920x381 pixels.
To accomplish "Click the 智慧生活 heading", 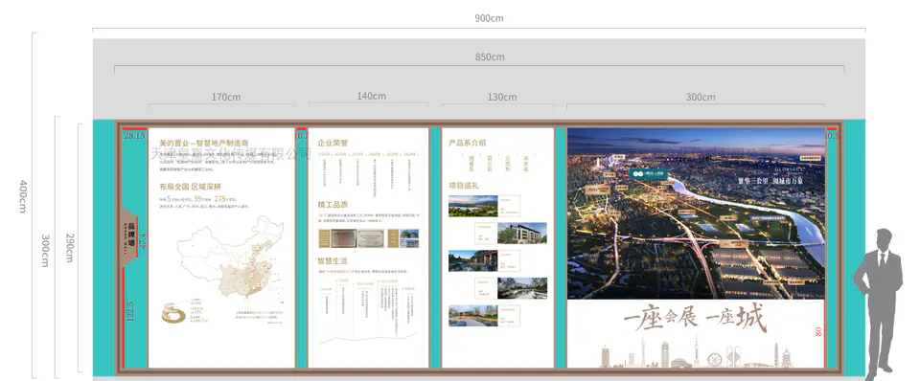I will [333, 260].
